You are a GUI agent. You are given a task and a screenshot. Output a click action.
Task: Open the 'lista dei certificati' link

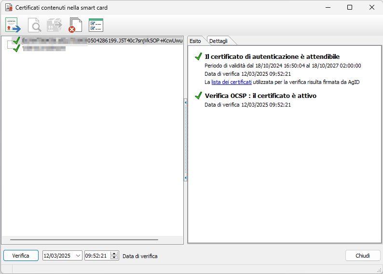pyautogui.click(x=232, y=82)
